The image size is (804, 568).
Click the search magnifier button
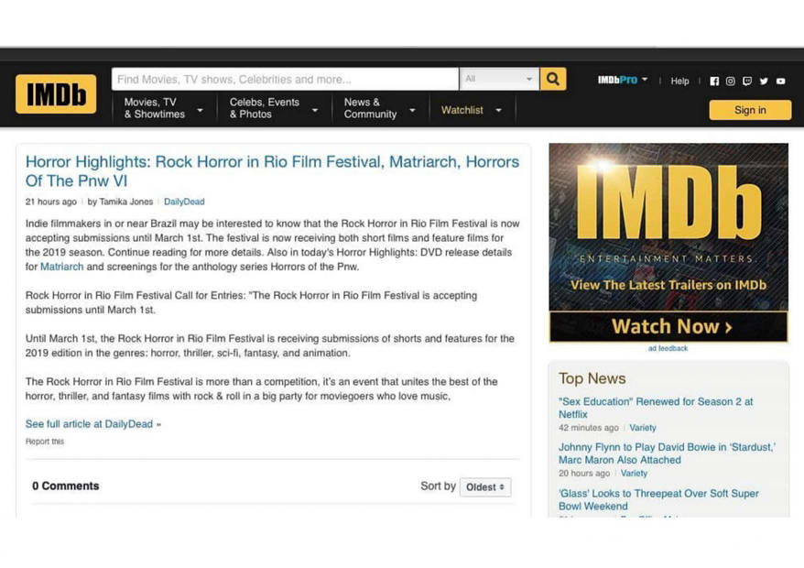pyautogui.click(x=552, y=80)
